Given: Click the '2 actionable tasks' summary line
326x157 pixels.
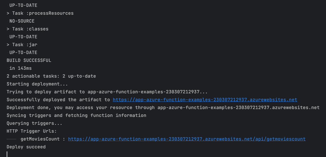Looking at the screenshot, I should [x=51, y=76].
